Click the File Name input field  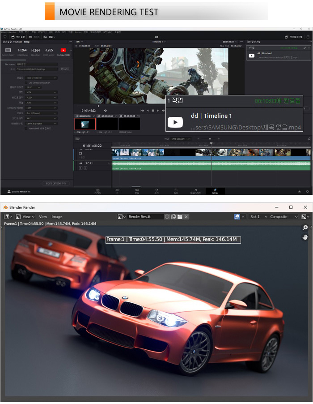coord(37,64)
